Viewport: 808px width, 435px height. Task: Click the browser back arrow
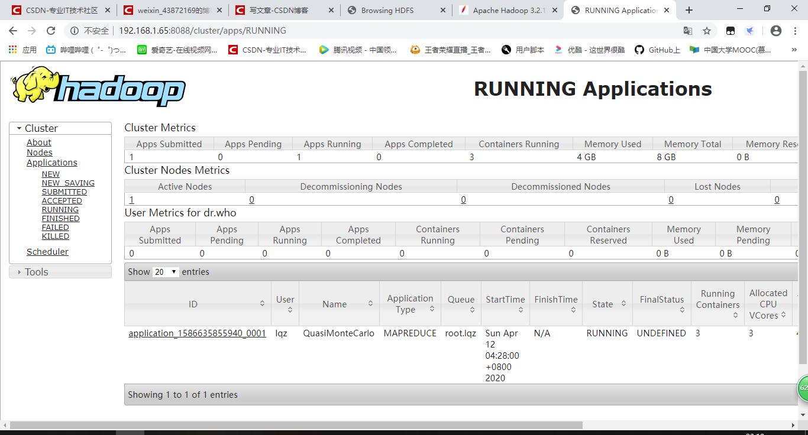coord(13,31)
